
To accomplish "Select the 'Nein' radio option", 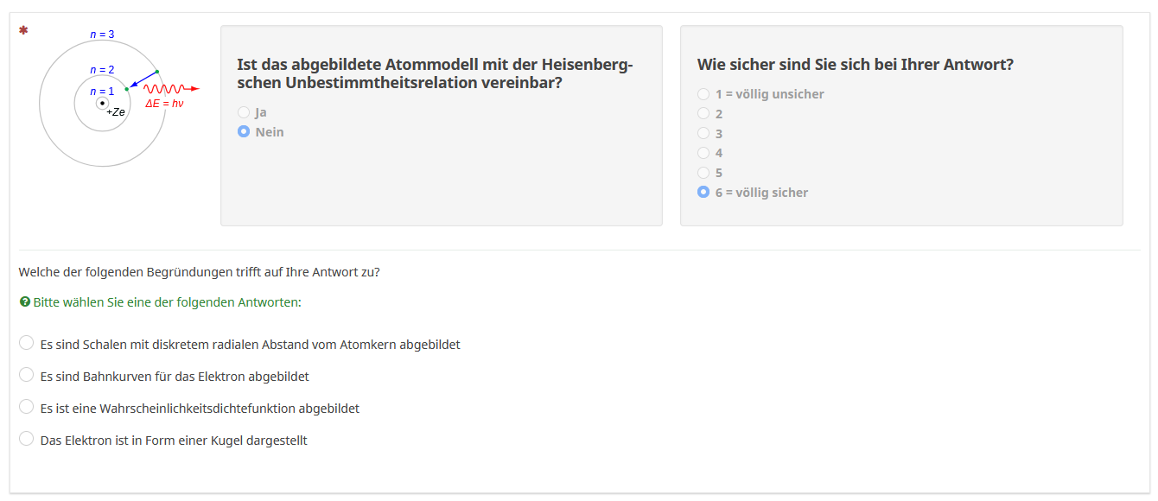I will [x=244, y=132].
